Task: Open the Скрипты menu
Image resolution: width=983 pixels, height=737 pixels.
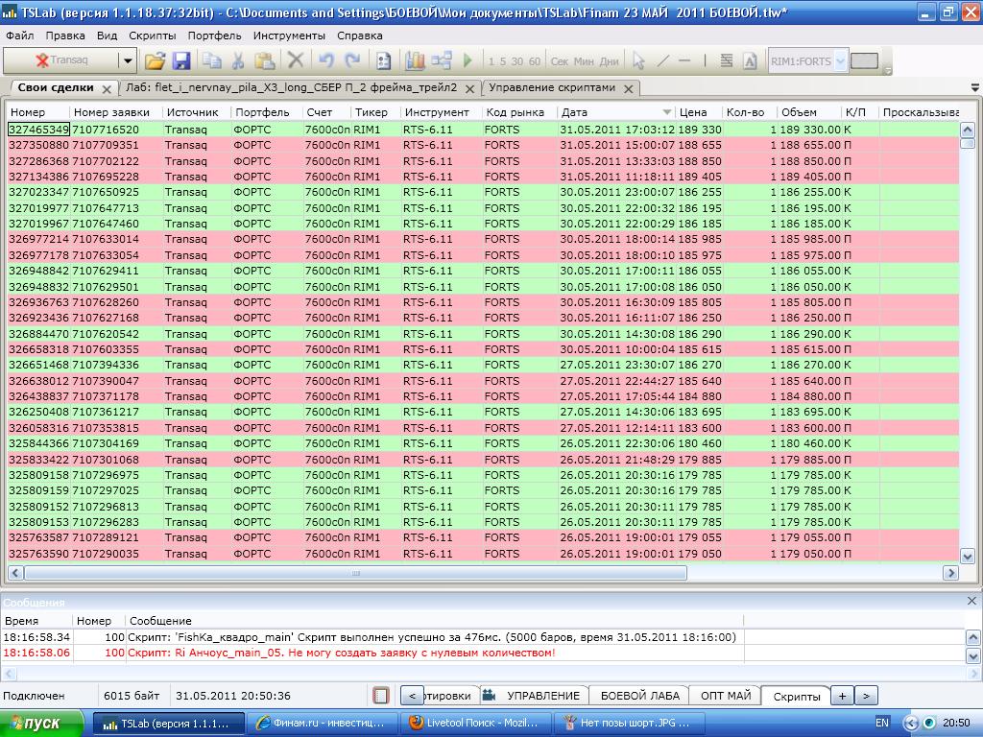Action: (x=152, y=36)
